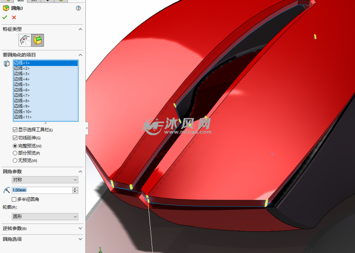This screenshot has height=253, width=355.
Task: Click the 1.00mm radius input field
Action: (42, 190)
